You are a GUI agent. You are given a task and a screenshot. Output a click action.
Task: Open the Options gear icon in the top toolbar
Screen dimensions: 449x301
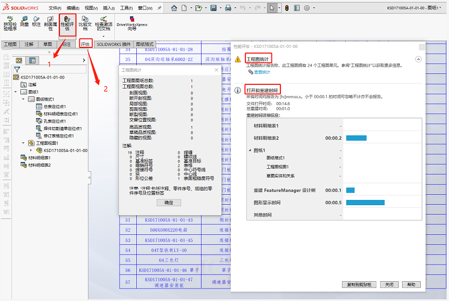click(307, 8)
